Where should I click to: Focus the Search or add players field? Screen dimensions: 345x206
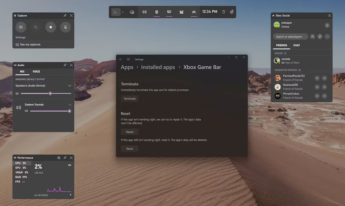click(x=291, y=37)
